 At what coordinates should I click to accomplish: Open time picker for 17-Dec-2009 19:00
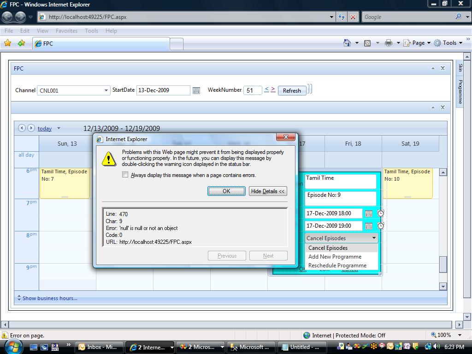[x=381, y=226]
